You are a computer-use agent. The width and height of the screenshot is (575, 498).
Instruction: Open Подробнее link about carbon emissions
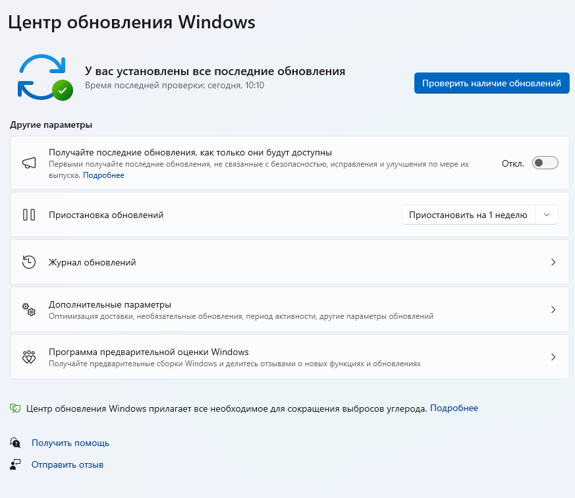(x=454, y=408)
